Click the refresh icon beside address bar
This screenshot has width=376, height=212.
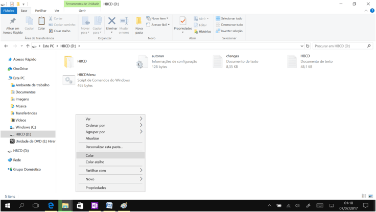coord(308,46)
